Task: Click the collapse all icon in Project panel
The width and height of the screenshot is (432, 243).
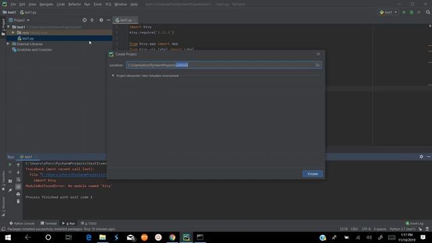Action: [x=92, y=20]
